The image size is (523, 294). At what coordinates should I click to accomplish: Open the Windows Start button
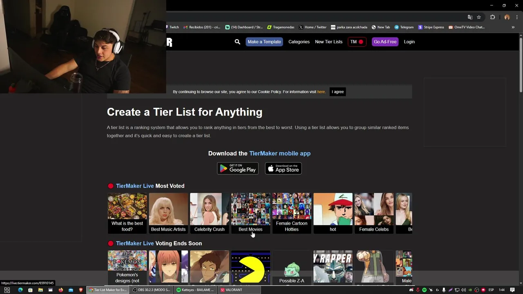(x=7, y=290)
